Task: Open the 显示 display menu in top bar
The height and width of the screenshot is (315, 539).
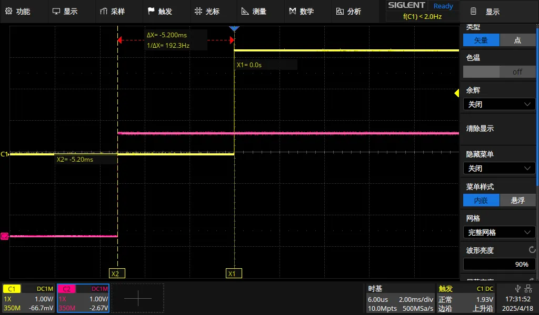Action: click(x=65, y=12)
